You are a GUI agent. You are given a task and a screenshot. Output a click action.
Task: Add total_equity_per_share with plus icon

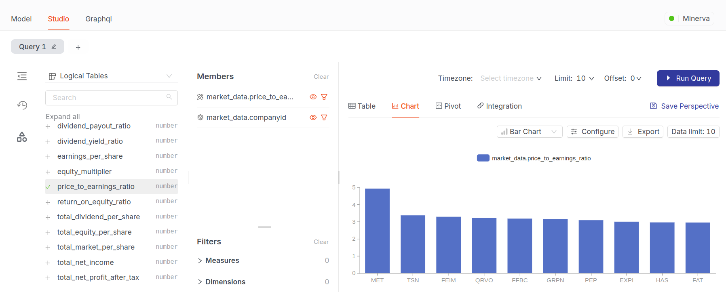48,233
